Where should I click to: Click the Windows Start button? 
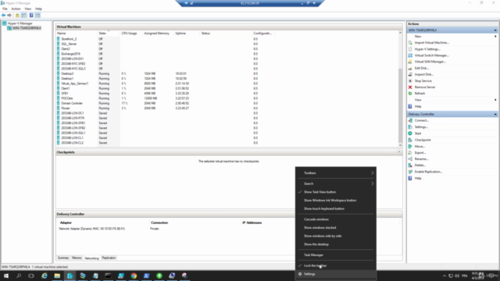click(x=6, y=276)
